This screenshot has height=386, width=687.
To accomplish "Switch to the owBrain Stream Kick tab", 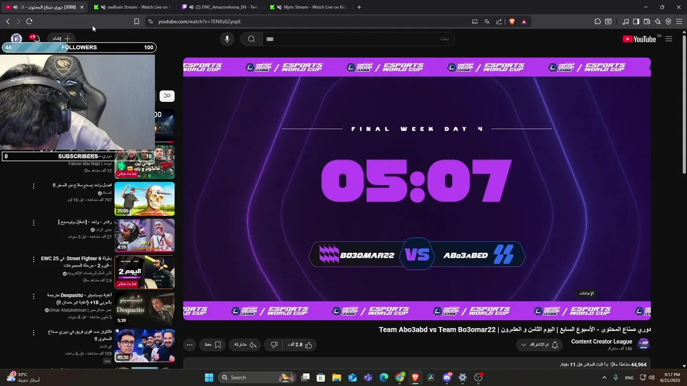I will [x=131, y=7].
